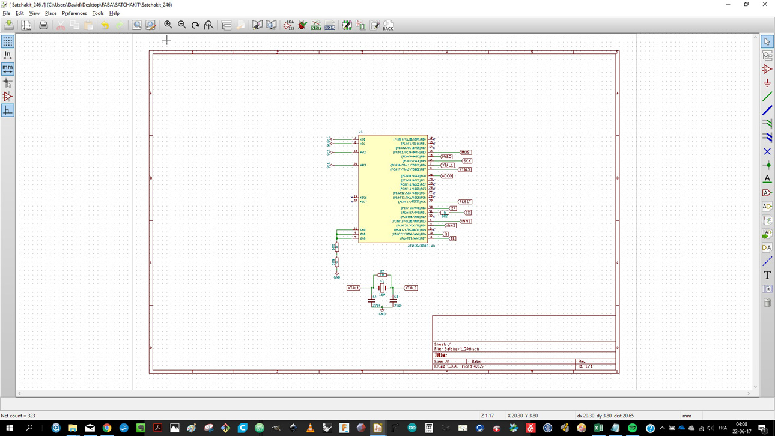Undo last edit arrow
This screenshot has height=436, width=775.
tap(105, 25)
